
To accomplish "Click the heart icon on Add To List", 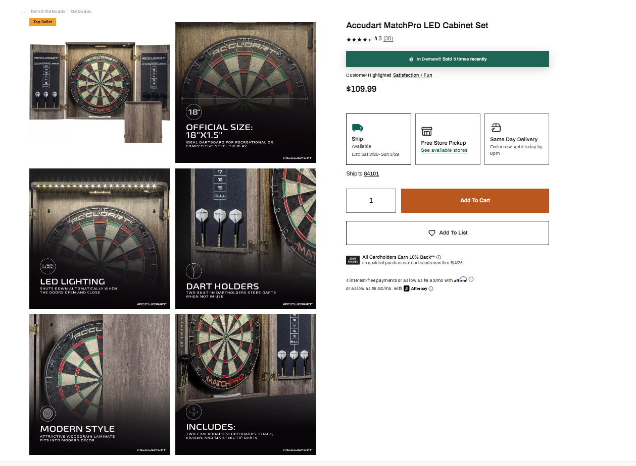I will (432, 233).
